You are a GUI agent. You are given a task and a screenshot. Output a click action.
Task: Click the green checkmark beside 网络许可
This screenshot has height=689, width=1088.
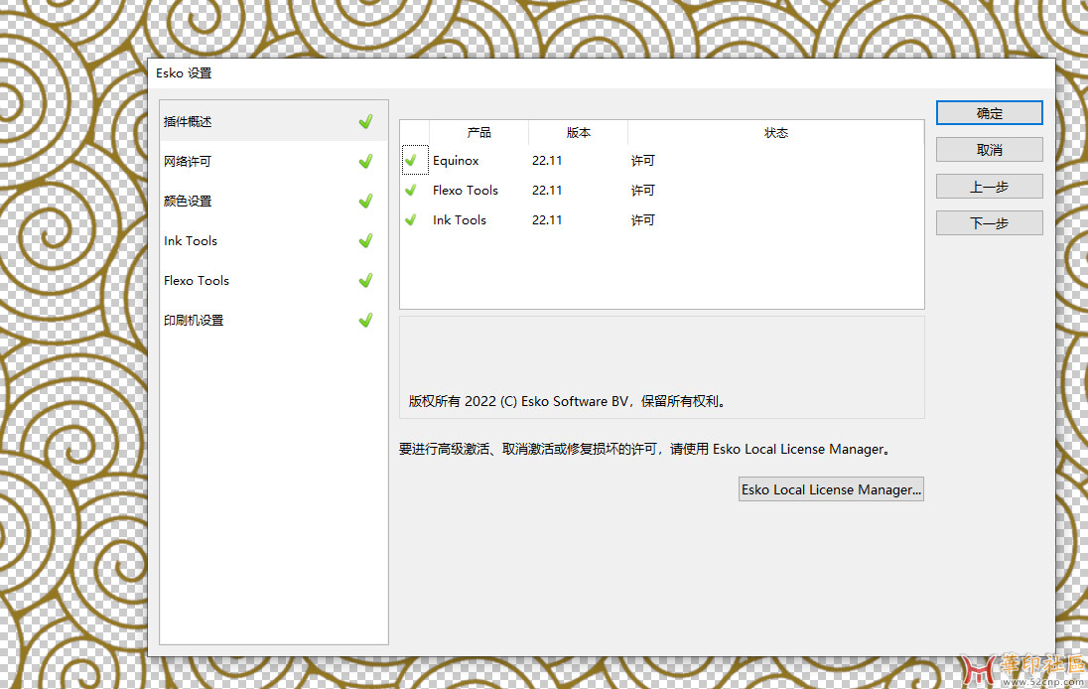click(x=365, y=161)
